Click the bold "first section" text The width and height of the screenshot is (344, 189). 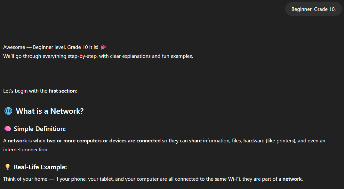(x=62, y=91)
